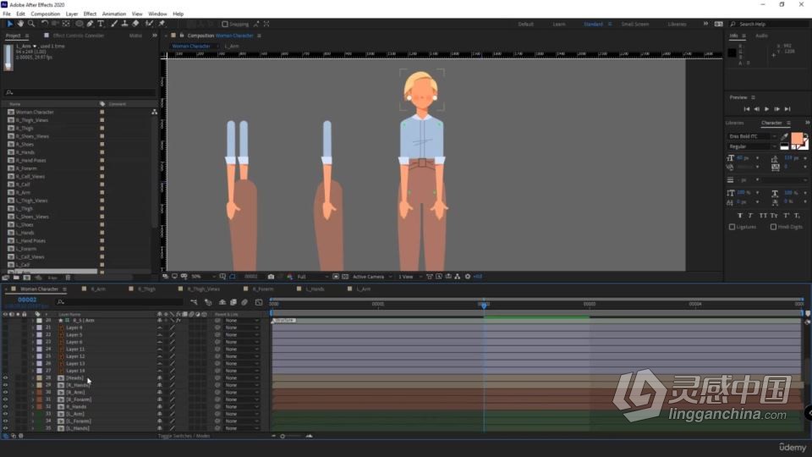Enable the Ligatures checkbox
The width and height of the screenshot is (812, 457).
[x=732, y=227]
